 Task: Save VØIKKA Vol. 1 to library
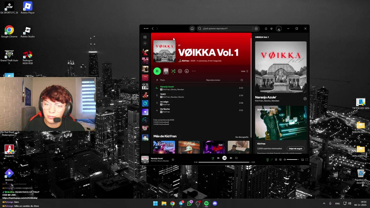tap(180, 71)
